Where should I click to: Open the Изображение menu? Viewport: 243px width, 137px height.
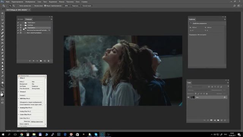(x=30, y=2)
